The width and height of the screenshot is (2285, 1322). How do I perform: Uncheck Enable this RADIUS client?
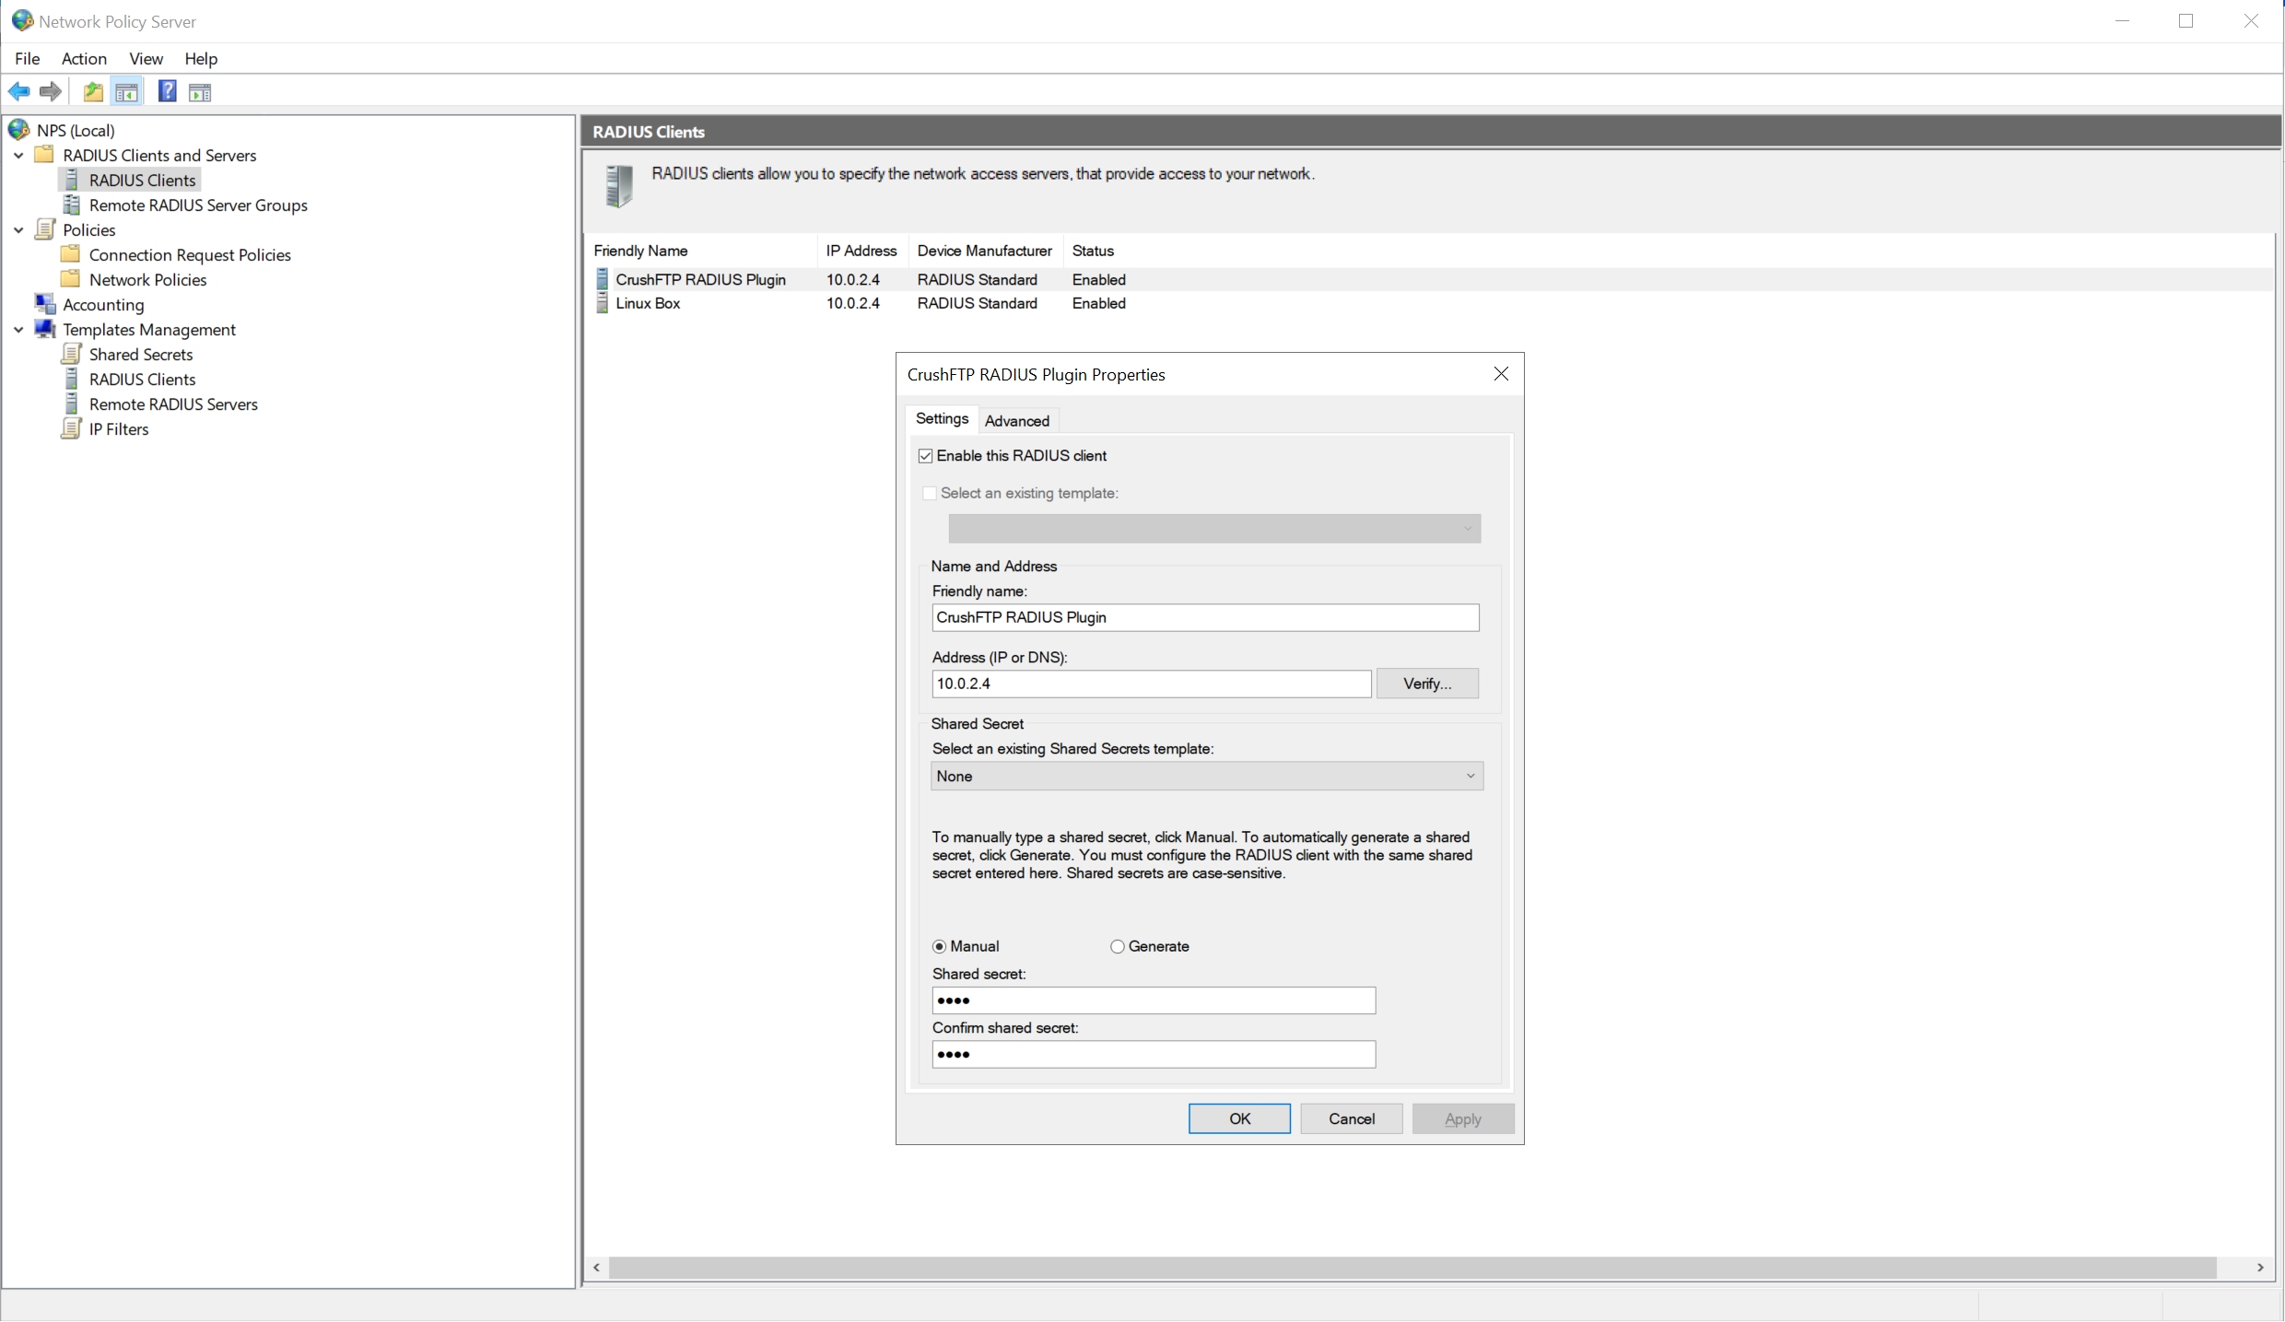click(925, 456)
